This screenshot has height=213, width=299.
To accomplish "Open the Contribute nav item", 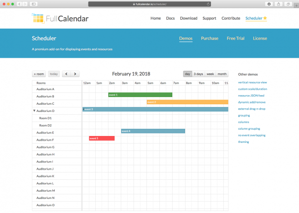I will (x=231, y=18).
